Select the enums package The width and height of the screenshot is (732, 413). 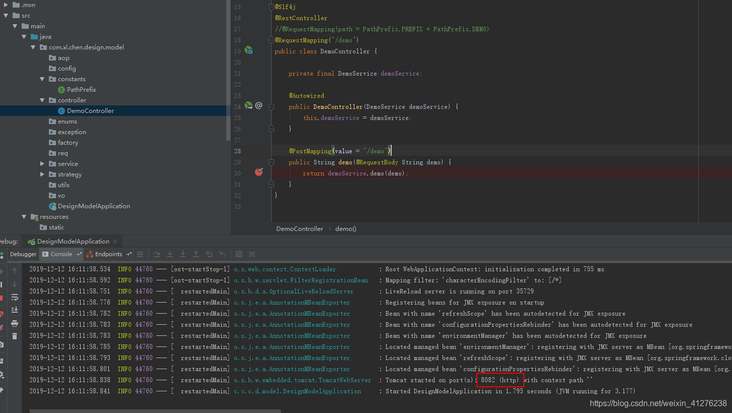[67, 122]
